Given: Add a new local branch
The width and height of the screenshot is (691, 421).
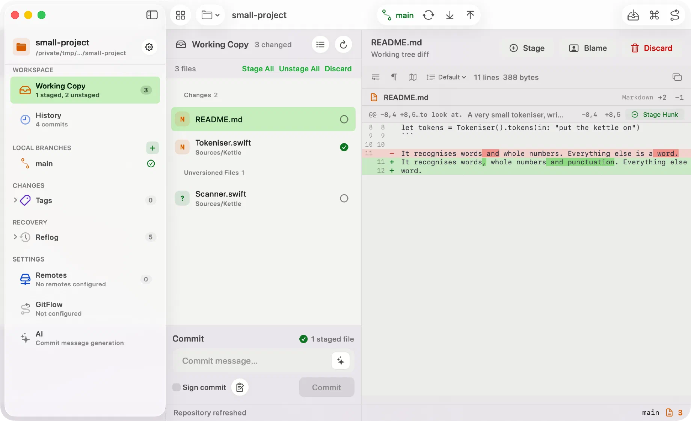Looking at the screenshot, I should [152, 148].
